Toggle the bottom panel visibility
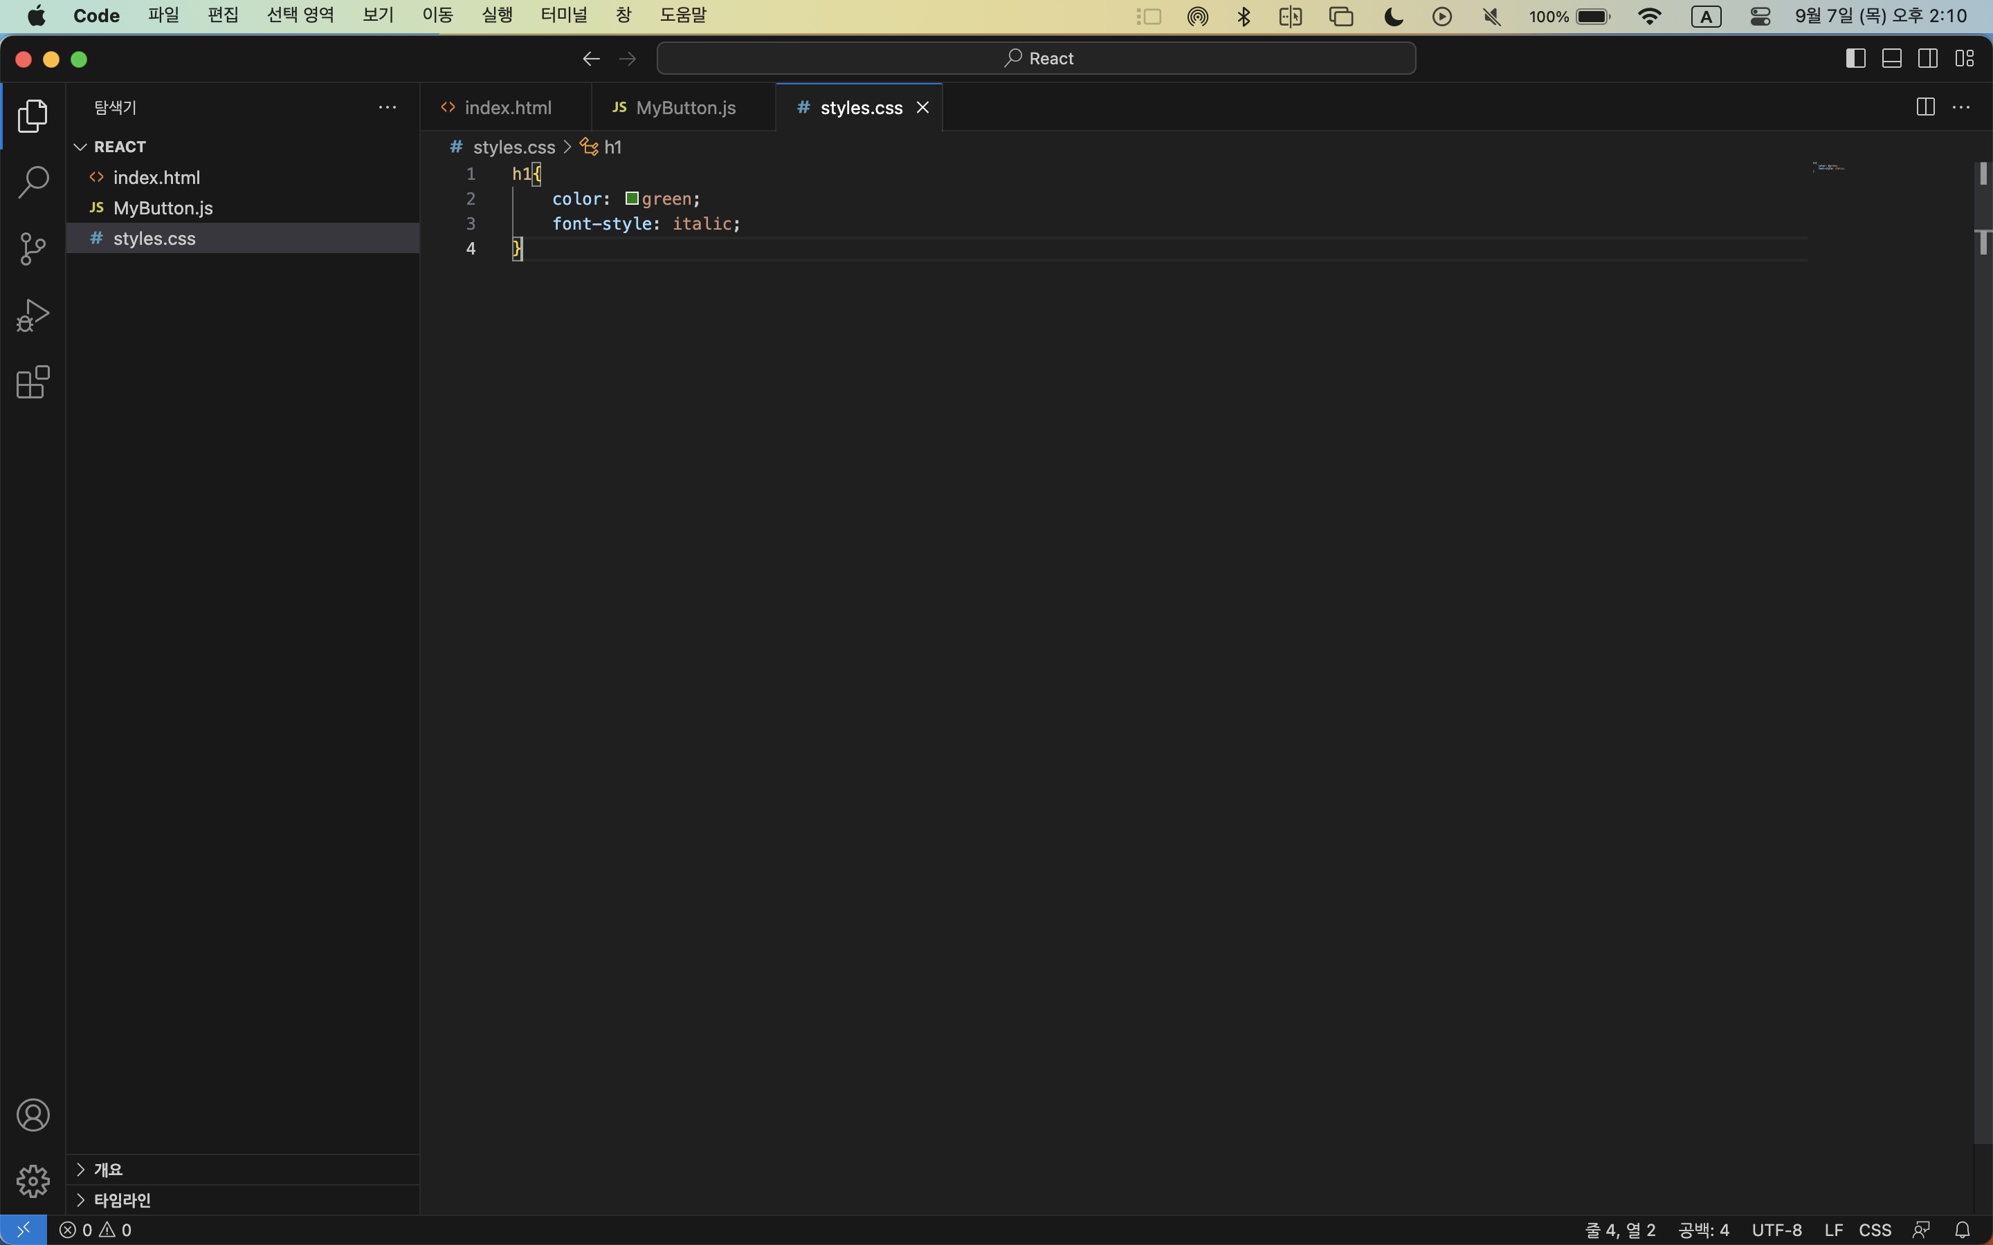 coord(1892,59)
